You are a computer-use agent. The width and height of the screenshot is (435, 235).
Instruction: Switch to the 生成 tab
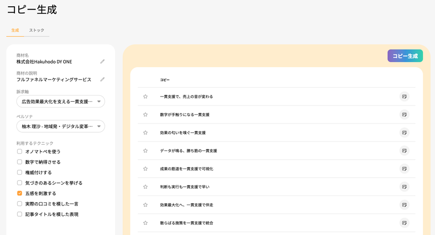(15, 30)
